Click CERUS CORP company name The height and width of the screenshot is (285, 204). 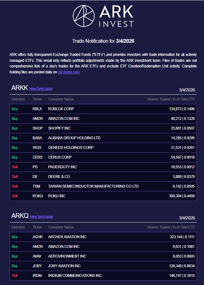(x=60, y=157)
